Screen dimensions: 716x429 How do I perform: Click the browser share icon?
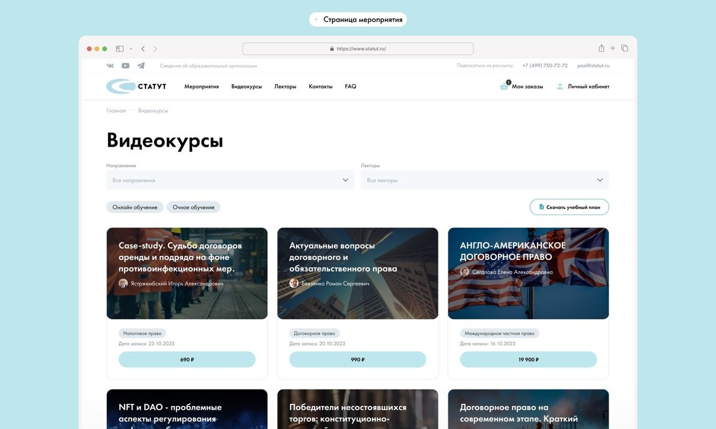[x=601, y=48]
